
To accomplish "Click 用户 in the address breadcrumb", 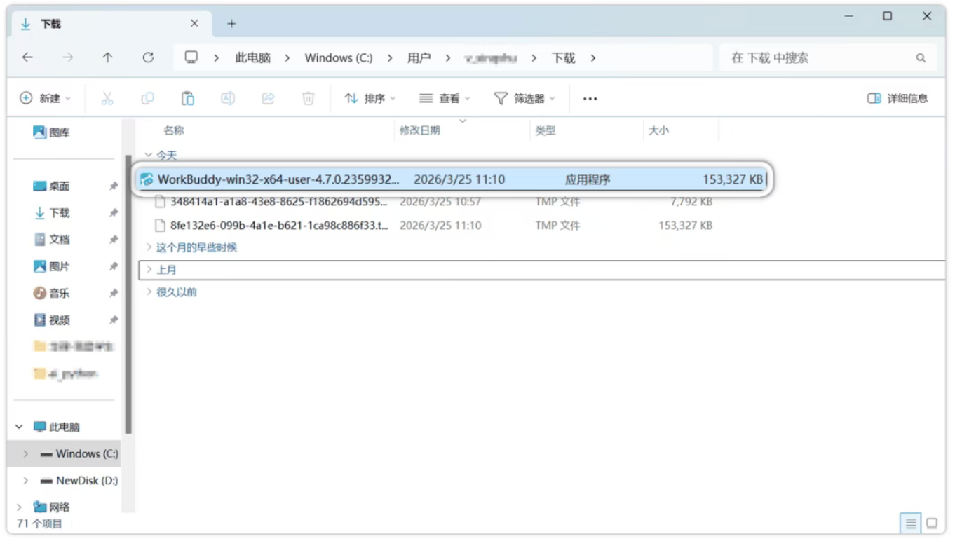I will click(419, 58).
